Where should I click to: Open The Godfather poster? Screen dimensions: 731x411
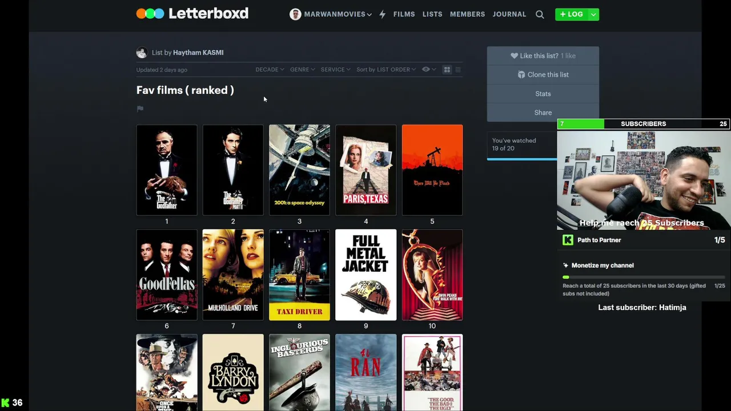167,170
